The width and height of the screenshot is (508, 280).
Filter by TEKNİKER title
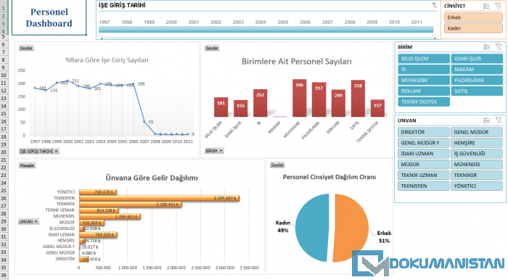477,175
